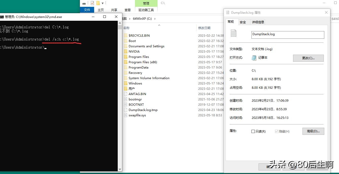Open the 查看 ribbon tab
The width and height of the screenshot is (339, 174).
[128, 10]
